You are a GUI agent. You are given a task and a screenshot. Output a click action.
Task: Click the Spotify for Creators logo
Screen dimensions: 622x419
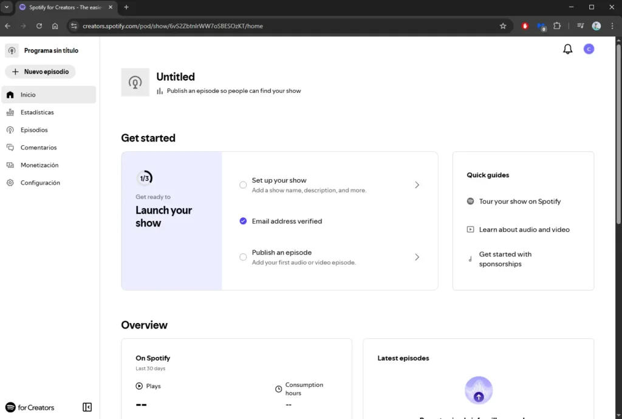point(29,407)
